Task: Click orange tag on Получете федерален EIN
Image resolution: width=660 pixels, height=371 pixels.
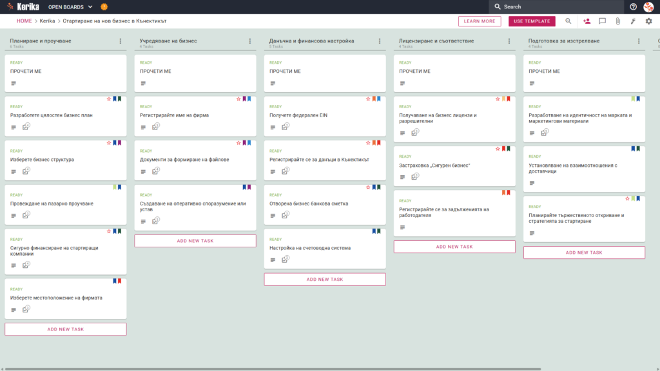Action: pos(374,99)
